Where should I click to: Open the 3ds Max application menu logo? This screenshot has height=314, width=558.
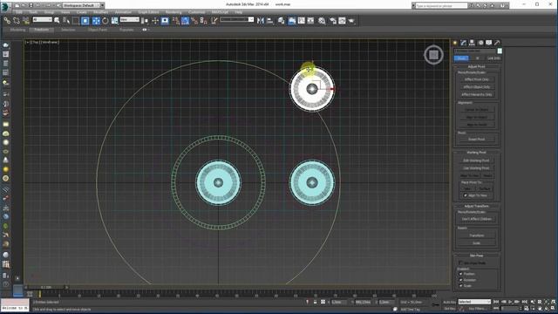[5, 6]
